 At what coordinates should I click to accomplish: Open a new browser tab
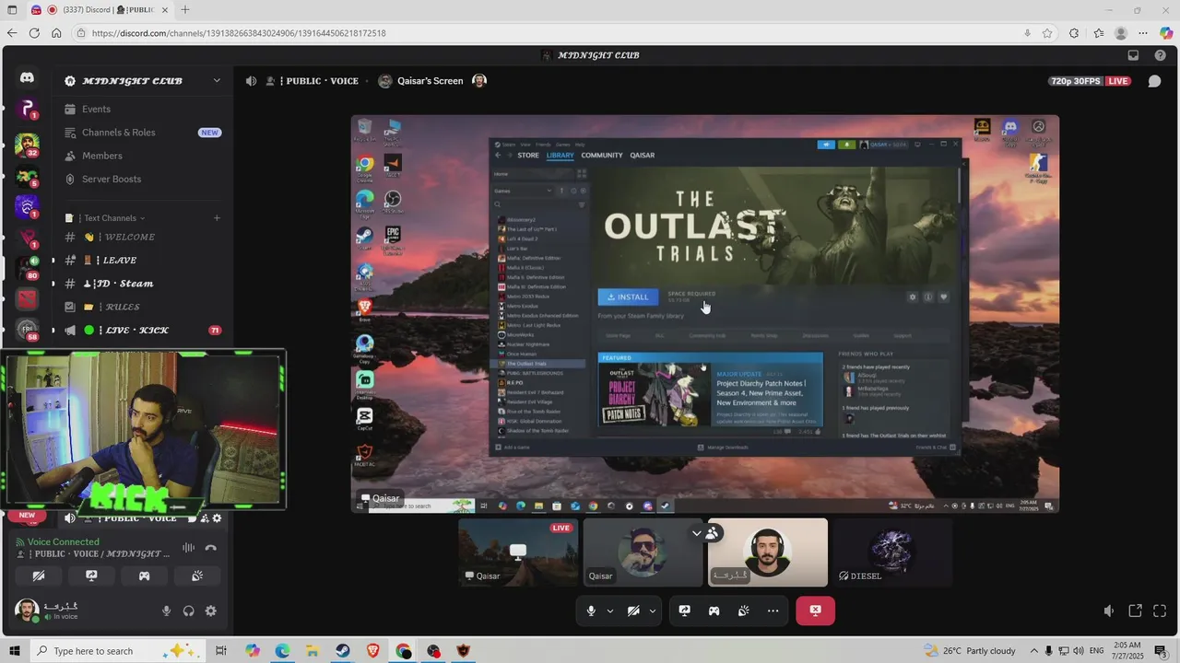pos(185,10)
